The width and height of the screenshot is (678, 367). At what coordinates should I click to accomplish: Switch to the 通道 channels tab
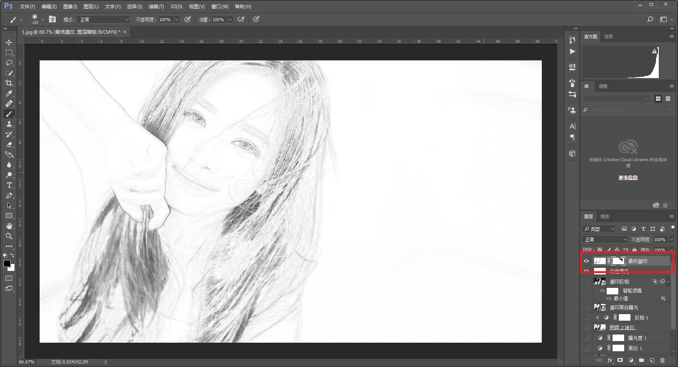point(605,216)
